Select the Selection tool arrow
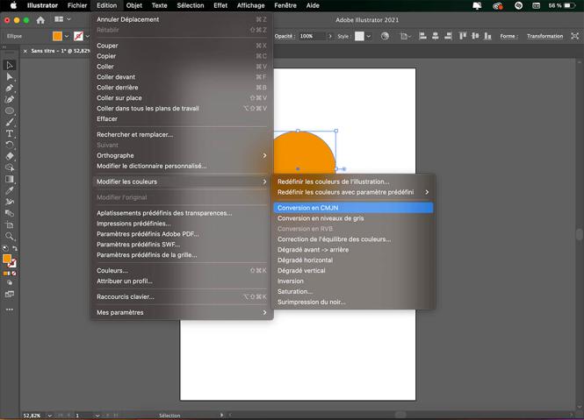The width and height of the screenshot is (584, 420). click(x=10, y=66)
